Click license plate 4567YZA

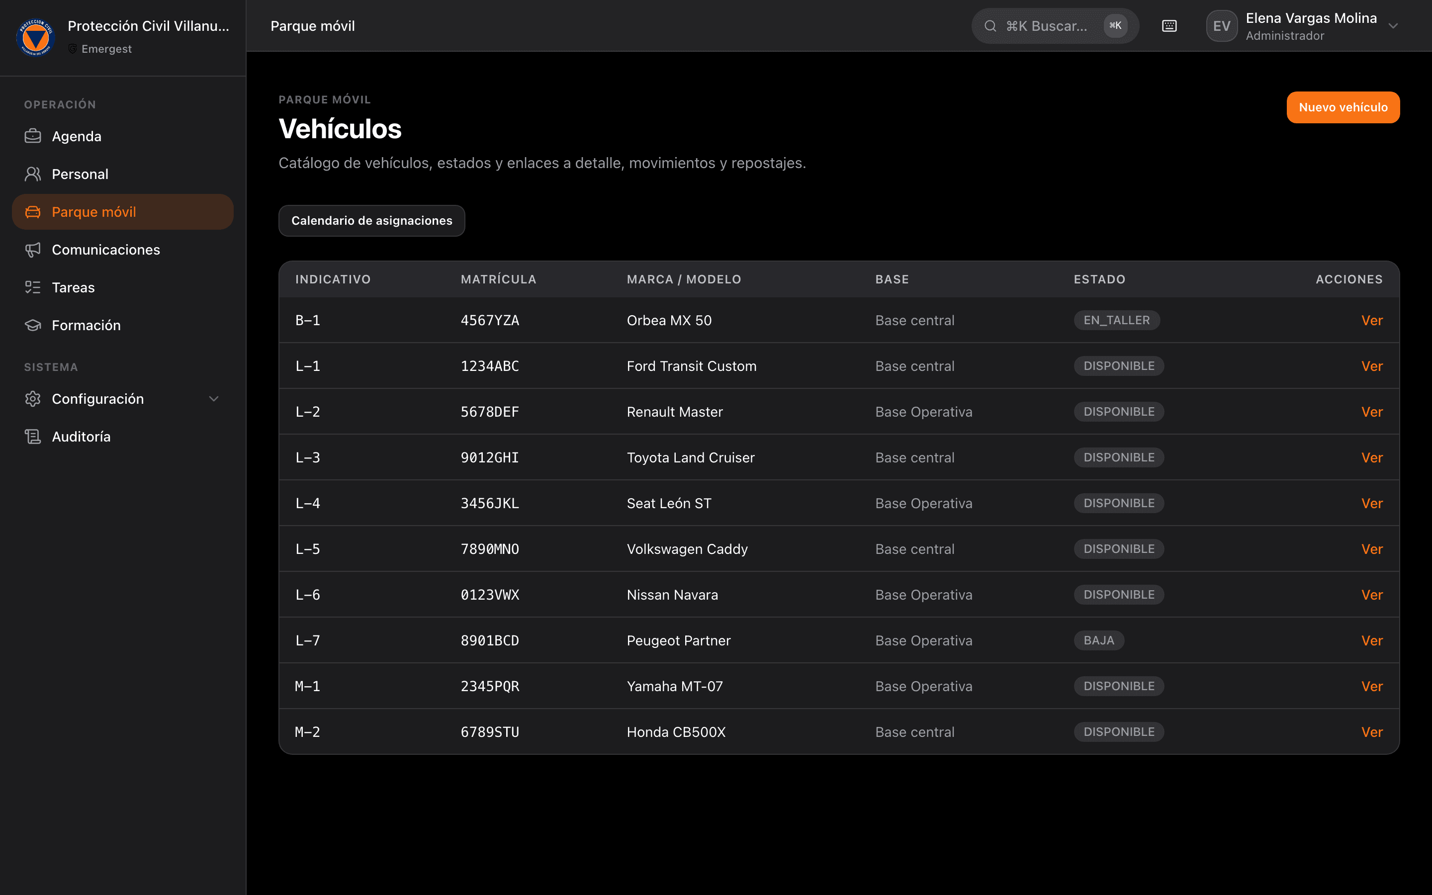490,320
